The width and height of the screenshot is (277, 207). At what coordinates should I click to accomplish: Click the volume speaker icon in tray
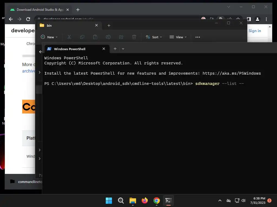click(x=244, y=201)
